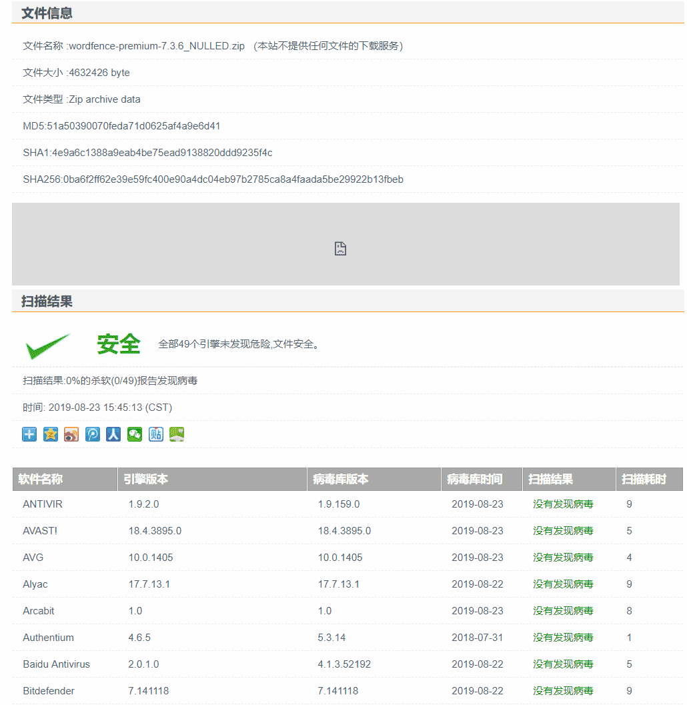Screen dimensions: 687x705
Task: Click Authentium database date 2018-07-31
Action: pyautogui.click(x=478, y=638)
